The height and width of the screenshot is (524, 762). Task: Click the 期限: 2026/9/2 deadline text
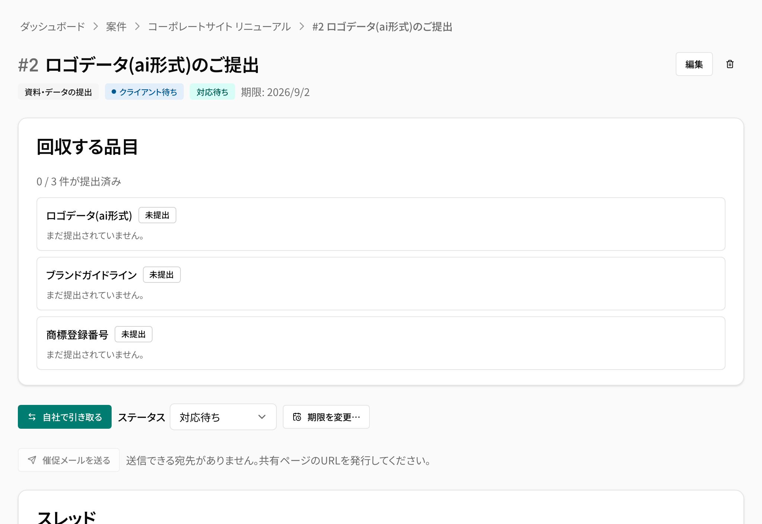pos(275,92)
